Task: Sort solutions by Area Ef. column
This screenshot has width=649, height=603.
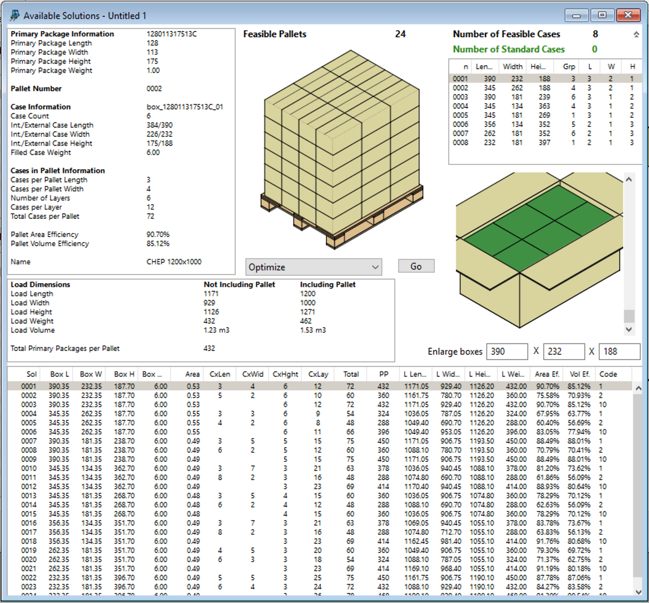Action: (547, 374)
